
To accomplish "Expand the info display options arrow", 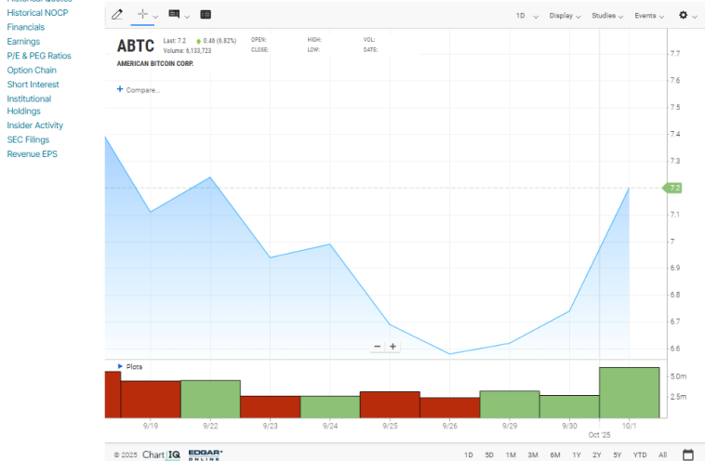I will pos(187,17).
